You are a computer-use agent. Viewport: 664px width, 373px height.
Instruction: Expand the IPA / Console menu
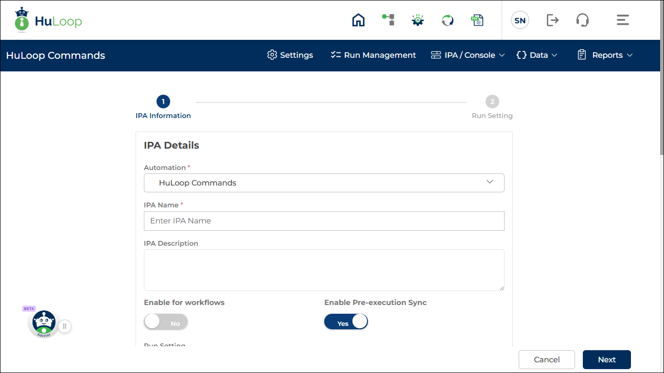[468, 55]
